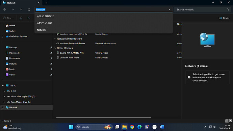Click the pin icon beside Videos
Viewport: 233px width, 131px height.
point(51,75)
